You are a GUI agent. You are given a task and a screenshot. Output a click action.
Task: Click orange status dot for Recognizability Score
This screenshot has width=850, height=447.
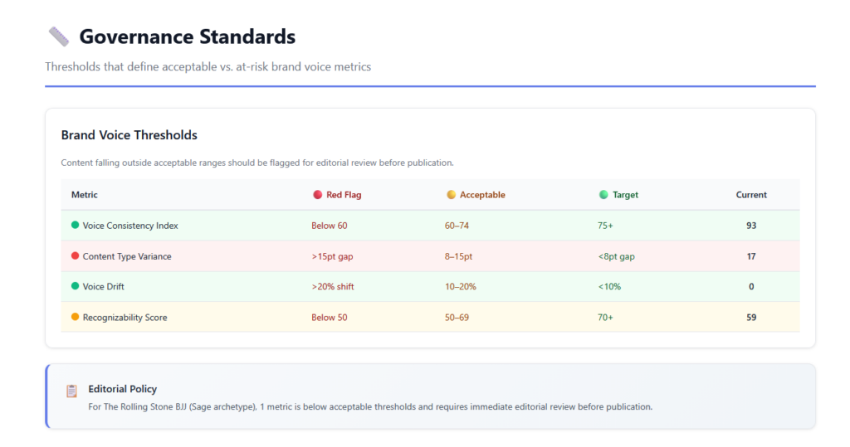click(75, 318)
